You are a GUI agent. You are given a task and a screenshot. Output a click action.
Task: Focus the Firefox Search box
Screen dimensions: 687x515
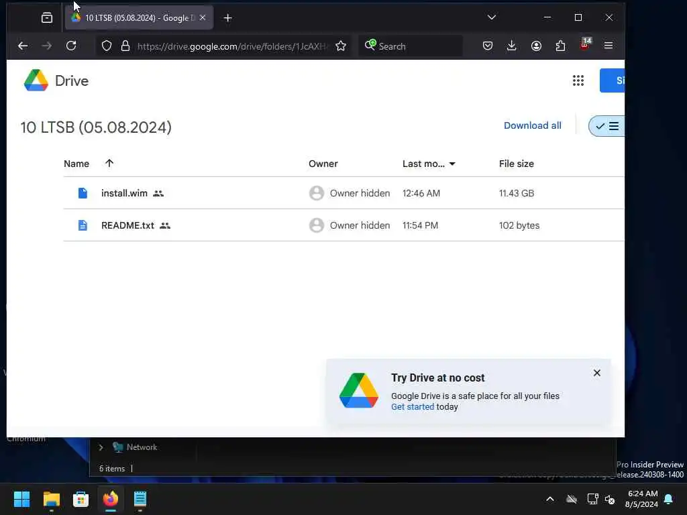pos(411,46)
